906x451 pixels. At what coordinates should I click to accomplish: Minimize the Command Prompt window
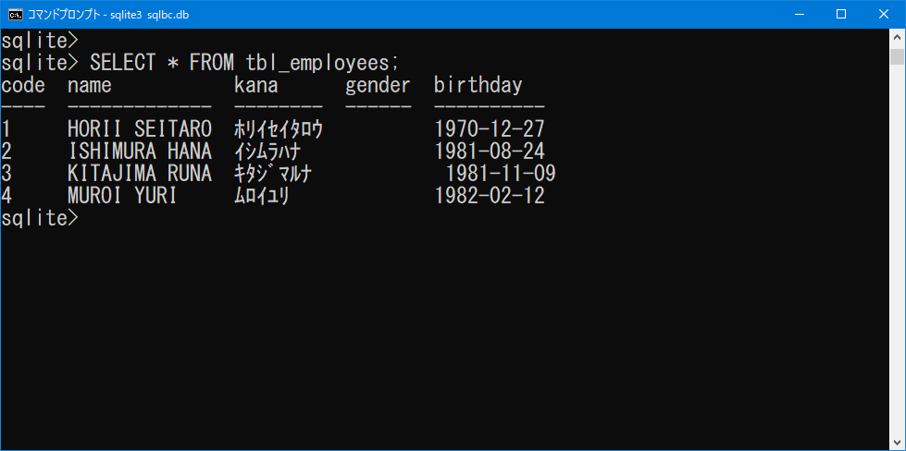coord(800,15)
